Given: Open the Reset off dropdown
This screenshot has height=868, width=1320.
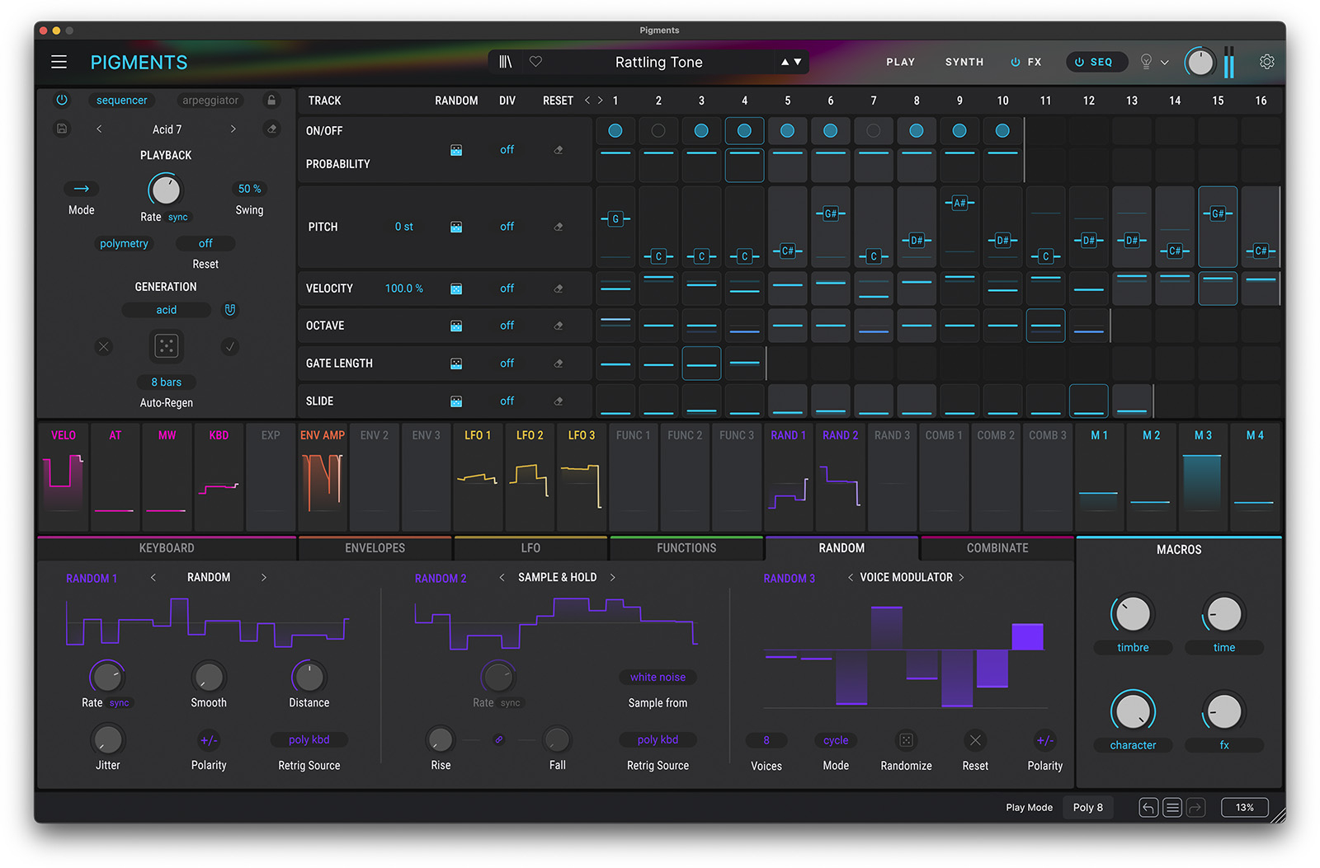Looking at the screenshot, I should click(205, 243).
